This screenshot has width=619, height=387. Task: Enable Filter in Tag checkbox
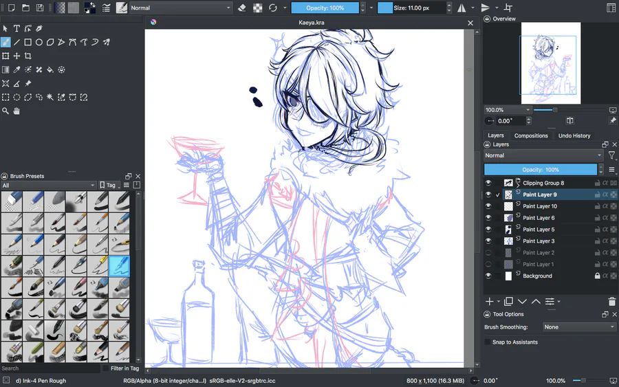click(x=105, y=368)
